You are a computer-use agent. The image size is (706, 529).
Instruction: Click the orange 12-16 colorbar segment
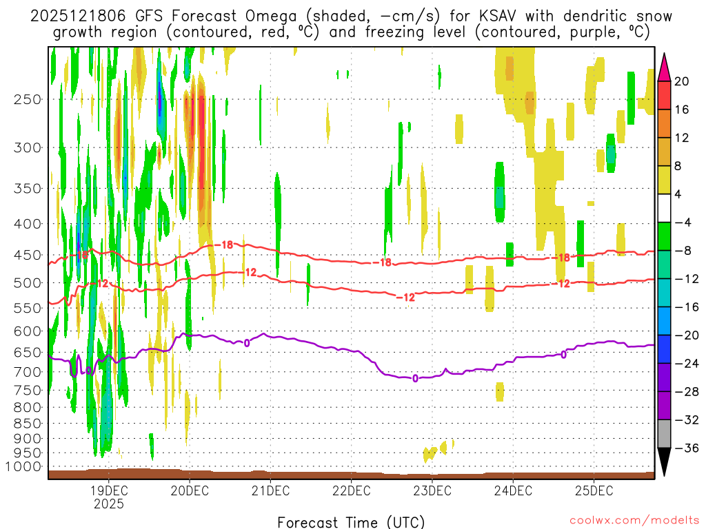point(664,124)
